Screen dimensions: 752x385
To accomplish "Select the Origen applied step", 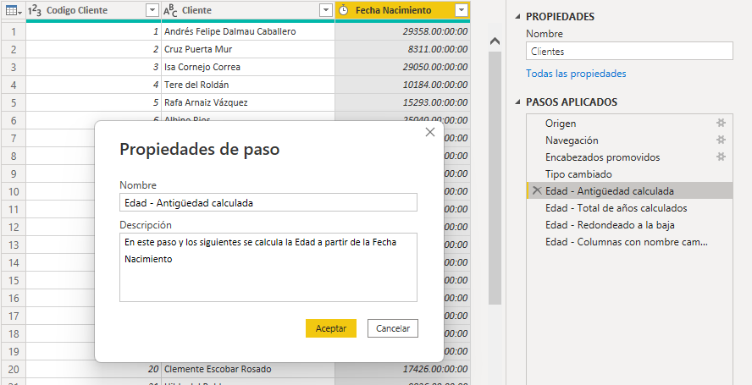I will 629,124.
